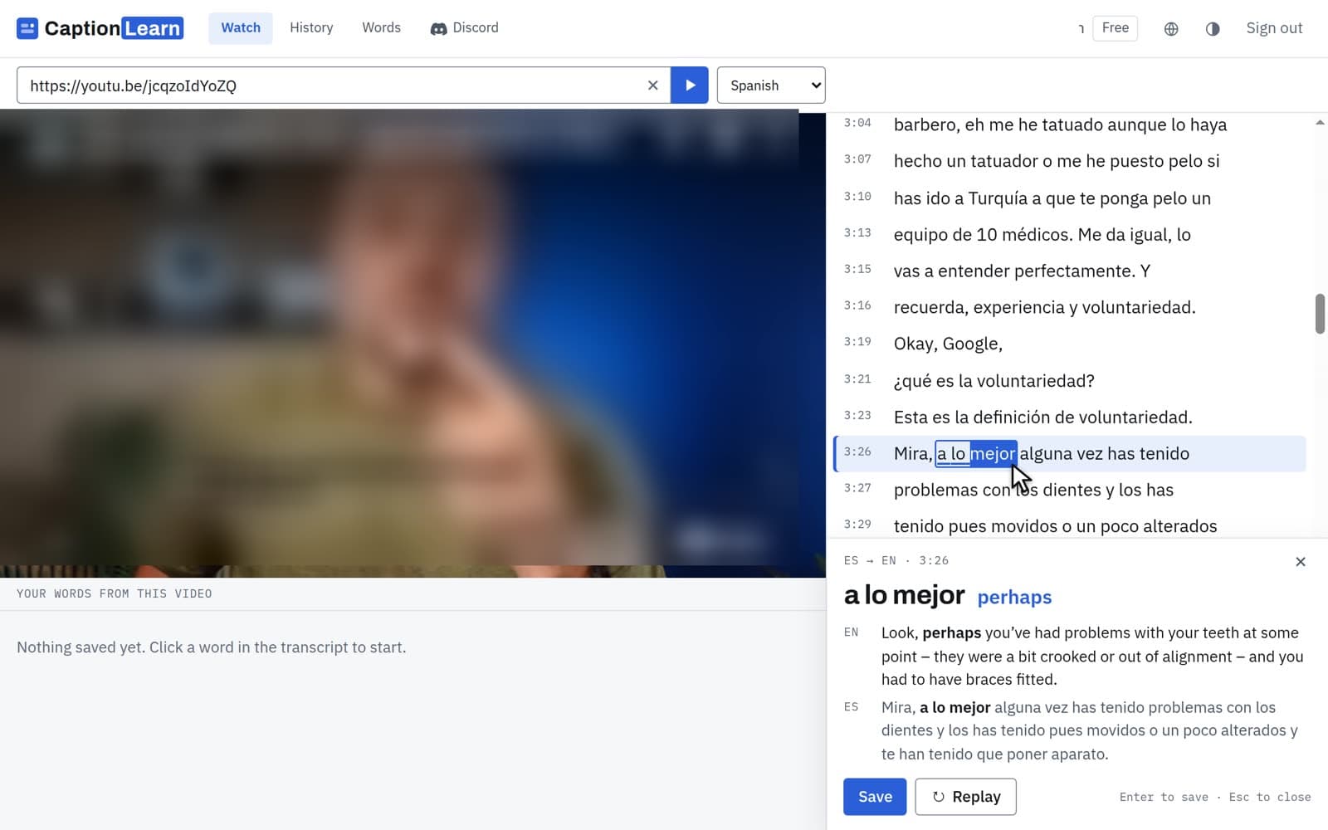Save the phrase 'a lo mejor'
Image resolution: width=1328 pixels, height=830 pixels.
[x=875, y=797]
